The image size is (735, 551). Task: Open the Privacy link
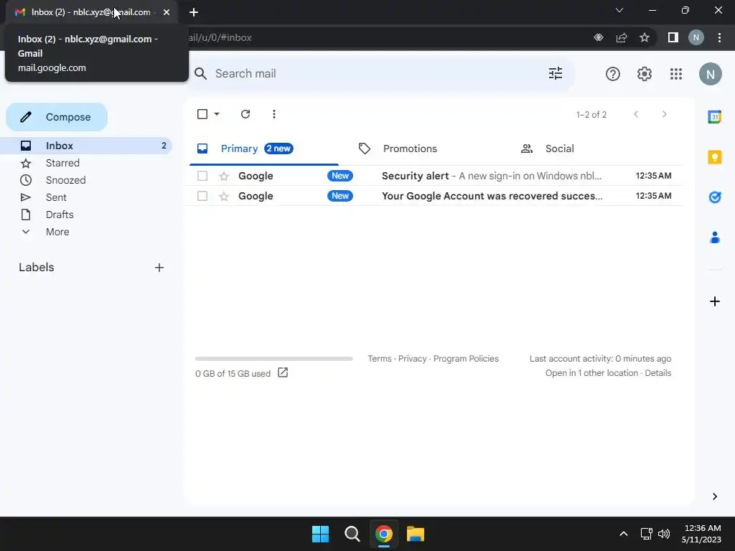point(412,359)
